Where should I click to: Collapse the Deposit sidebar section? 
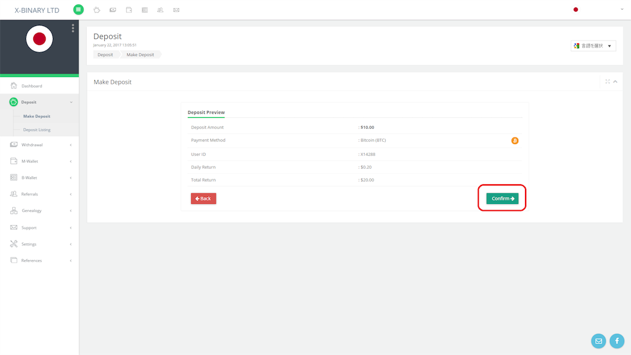[x=71, y=102]
